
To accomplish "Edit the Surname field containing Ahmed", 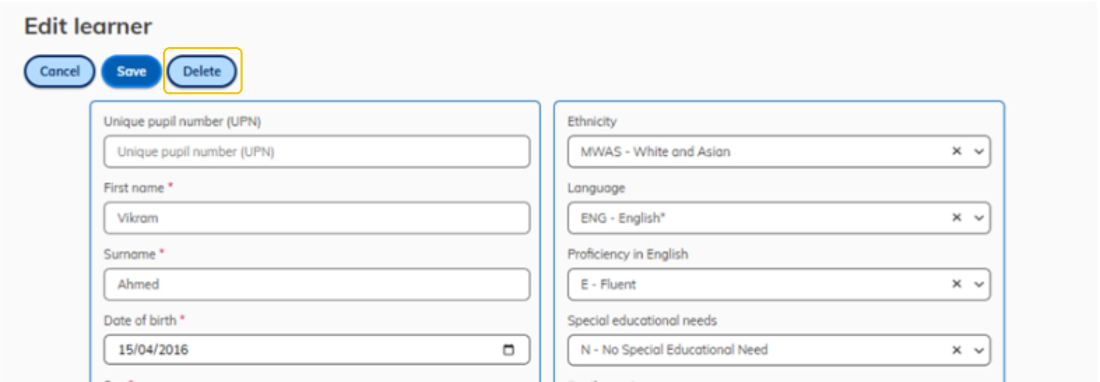I will 317,284.
